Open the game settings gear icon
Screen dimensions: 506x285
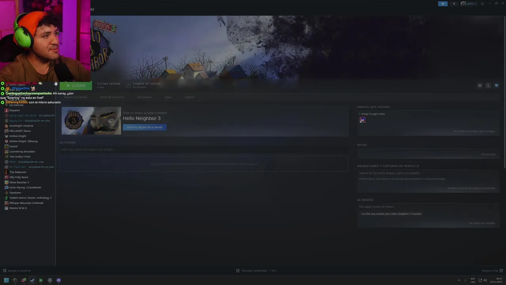(480, 85)
